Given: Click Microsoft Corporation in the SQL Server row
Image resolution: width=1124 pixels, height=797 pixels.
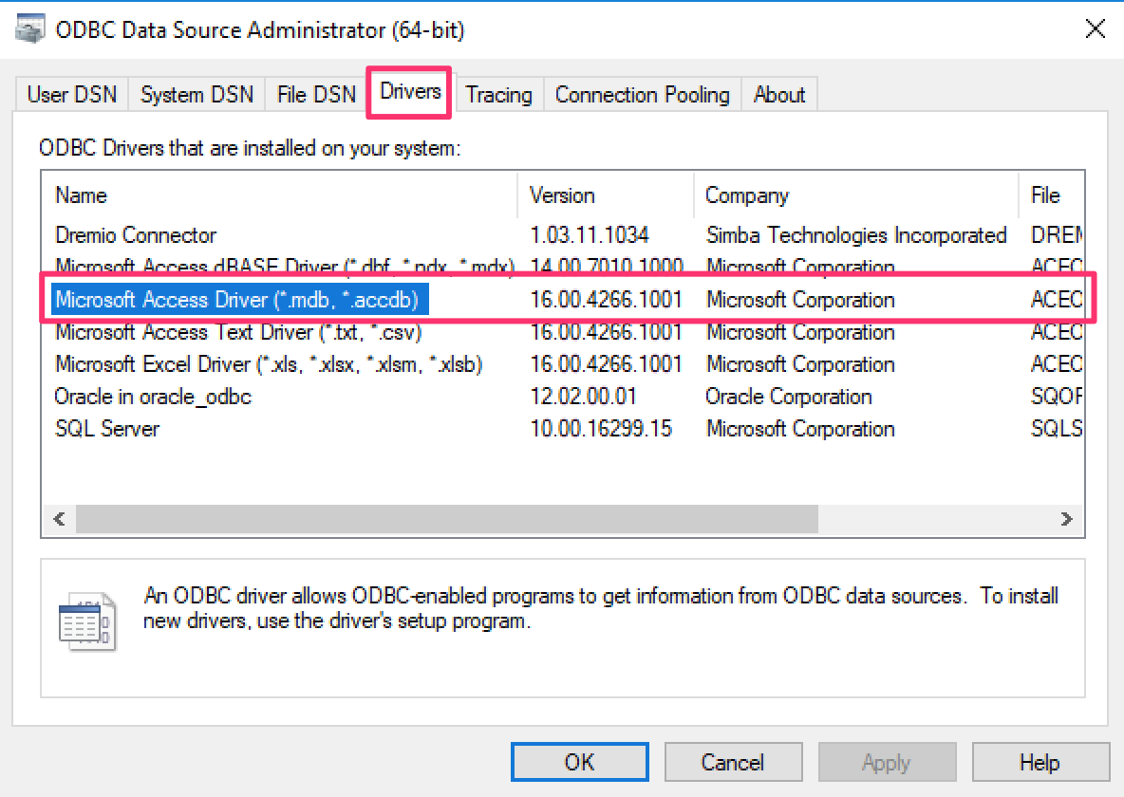Looking at the screenshot, I should click(800, 429).
